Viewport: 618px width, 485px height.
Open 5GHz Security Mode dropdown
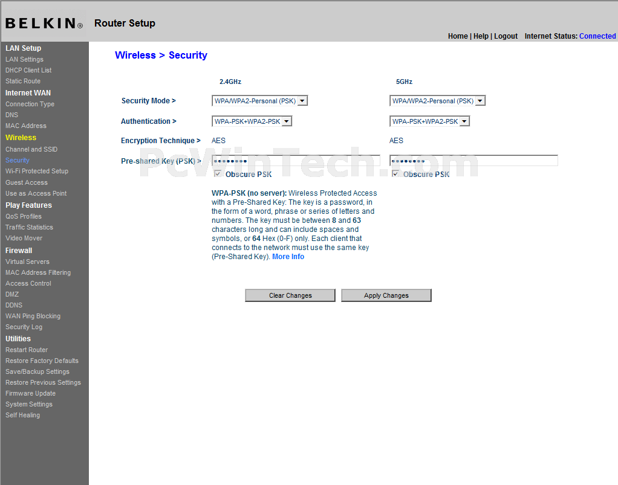coord(437,101)
